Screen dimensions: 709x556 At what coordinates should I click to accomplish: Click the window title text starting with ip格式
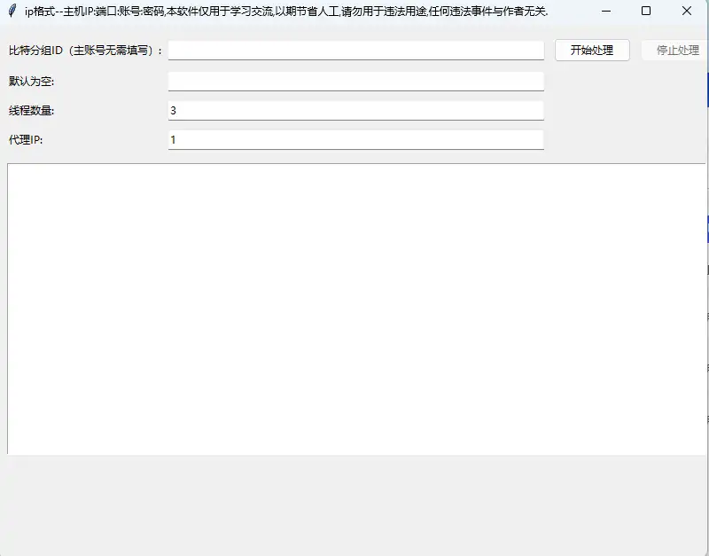(286, 12)
